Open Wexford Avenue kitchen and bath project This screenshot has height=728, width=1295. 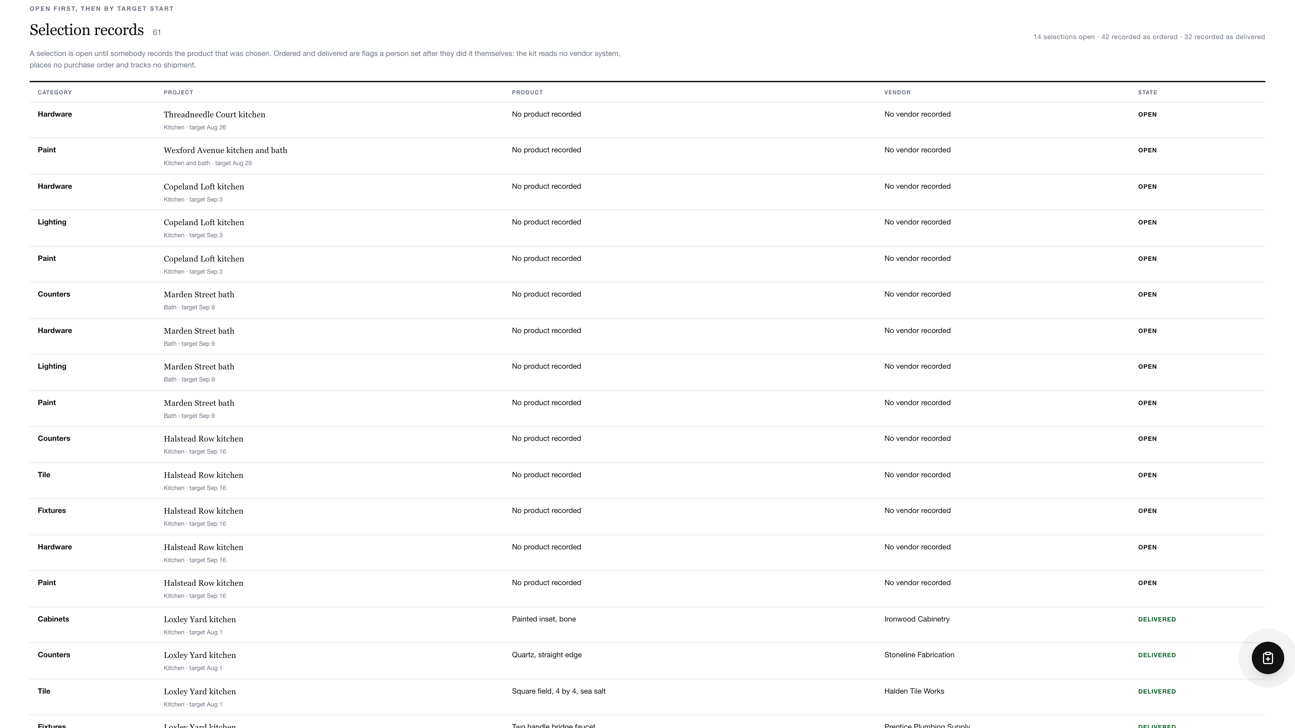tap(225, 150)
